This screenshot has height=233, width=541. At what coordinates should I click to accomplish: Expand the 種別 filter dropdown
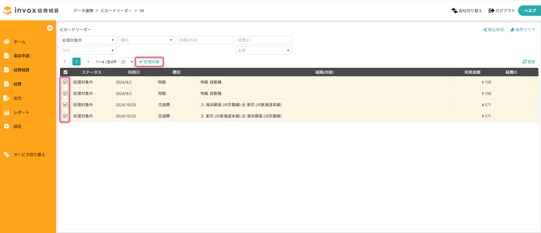[x=146, y=40]
